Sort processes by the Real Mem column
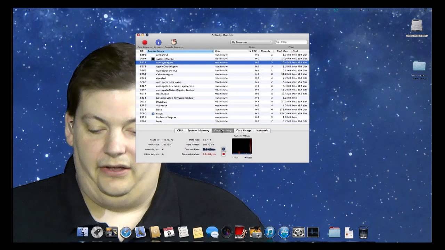 pyautogui.click(x=284, y=51)
